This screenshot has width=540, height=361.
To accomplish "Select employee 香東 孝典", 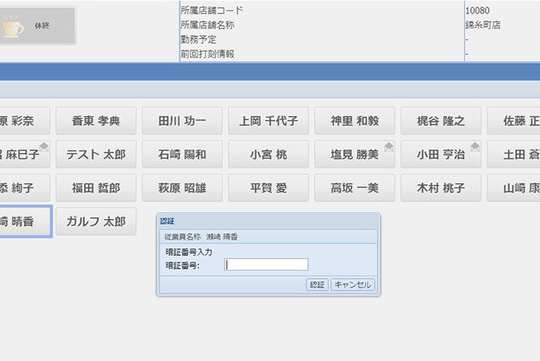I will [96, 121].
